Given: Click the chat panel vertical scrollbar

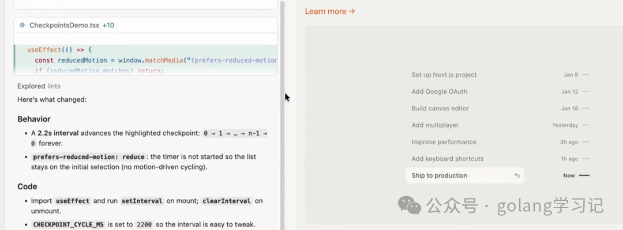Looking at the screenshot, I should (283, 115).
